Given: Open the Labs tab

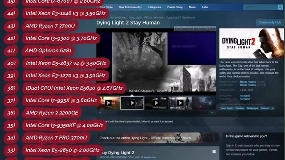Looking at the screenshot, I should tap(205, 7).
